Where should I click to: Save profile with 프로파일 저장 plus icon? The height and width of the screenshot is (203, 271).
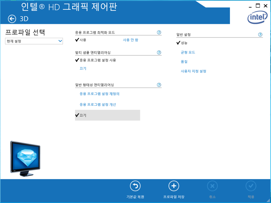pos(174,186)
